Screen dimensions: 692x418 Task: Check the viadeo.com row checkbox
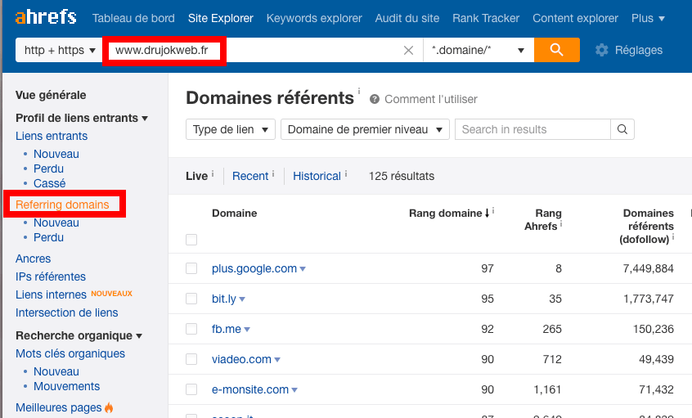point(191,359)
